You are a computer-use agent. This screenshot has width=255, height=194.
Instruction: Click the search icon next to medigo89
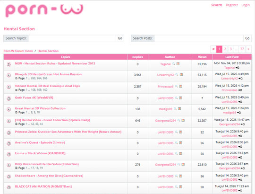tap(175, 109)
